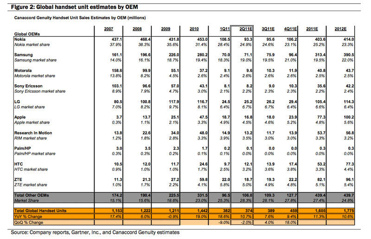Click the Total Global Handset Units label
The height and width of the screenshot is (239, 371).
click(40, 211)
